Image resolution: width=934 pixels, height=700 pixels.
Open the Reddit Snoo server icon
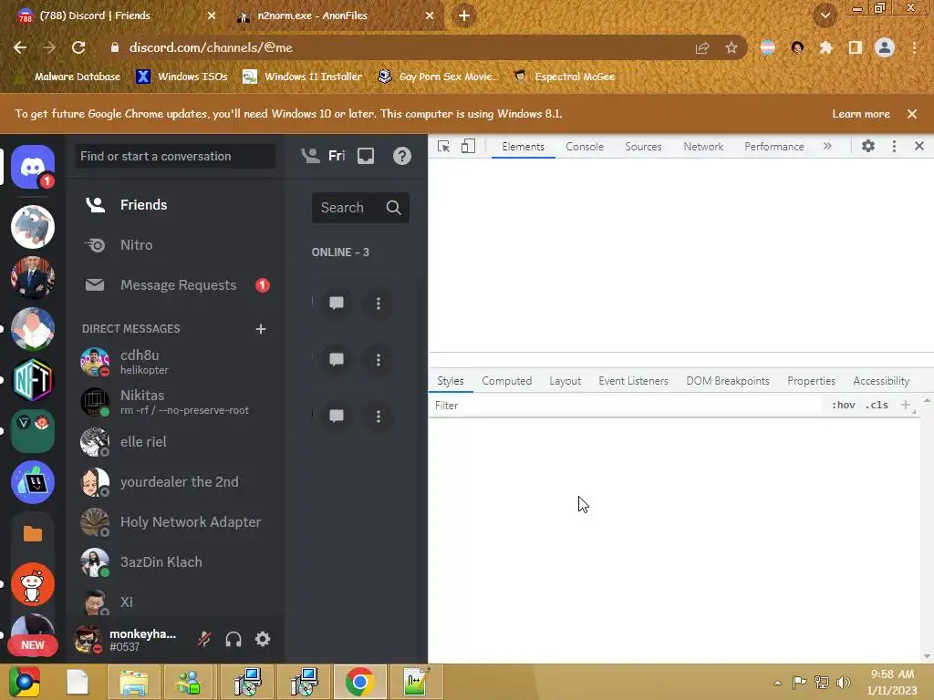pos(33,584)
